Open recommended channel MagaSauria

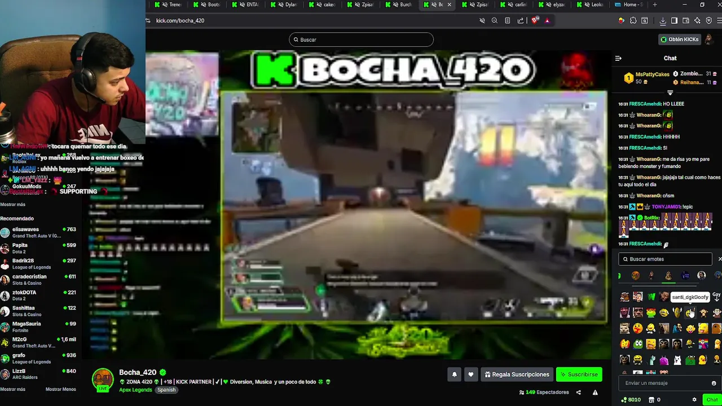tap(38, 327)
